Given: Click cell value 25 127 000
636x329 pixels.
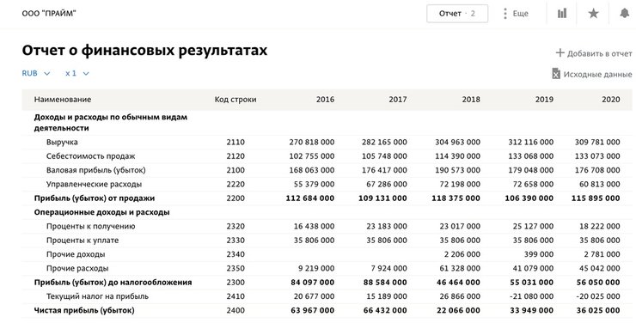Looking at the screenshot, I should pos(533,226).
